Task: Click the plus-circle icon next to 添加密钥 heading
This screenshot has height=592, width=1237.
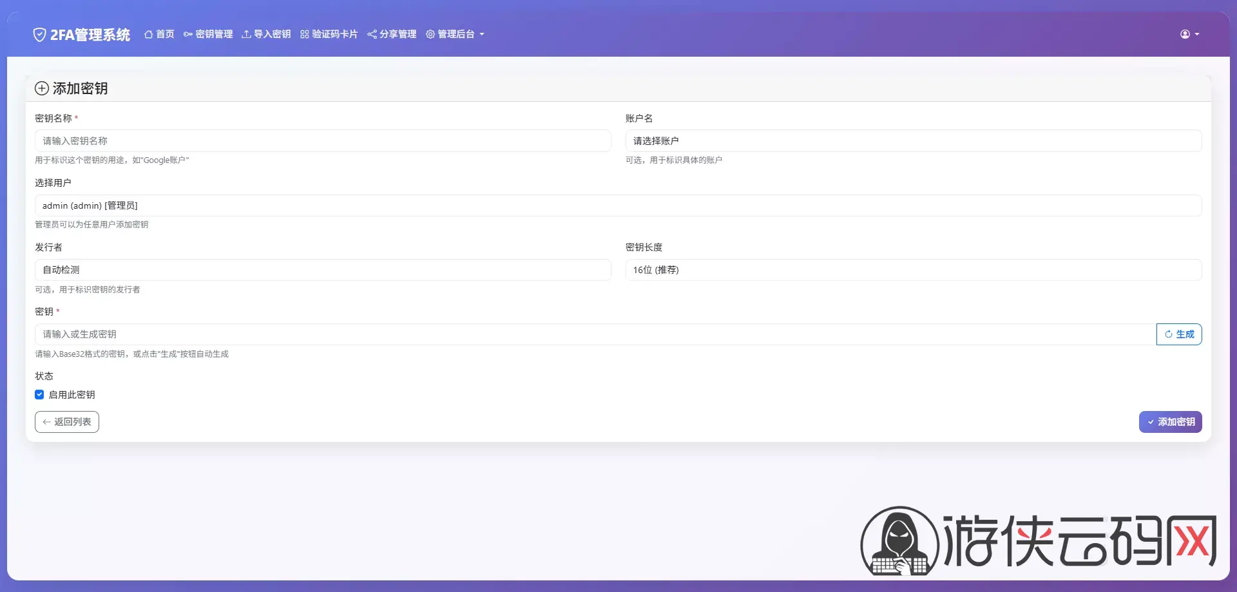Action: [x=42, y=88]
